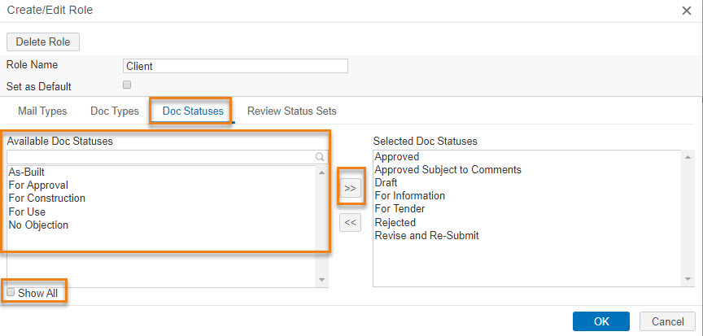This screenshot has width=703, height=336.
Task: Open the Doc Types tab
Action: click(114, 111)
